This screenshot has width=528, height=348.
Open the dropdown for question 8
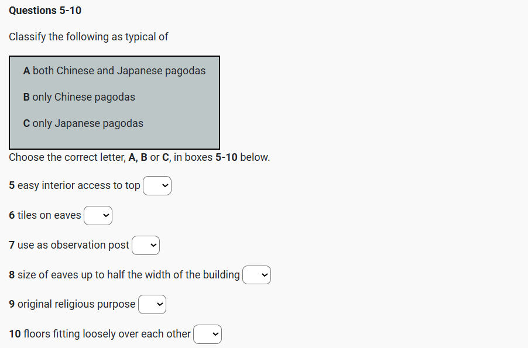coord(256,275)
